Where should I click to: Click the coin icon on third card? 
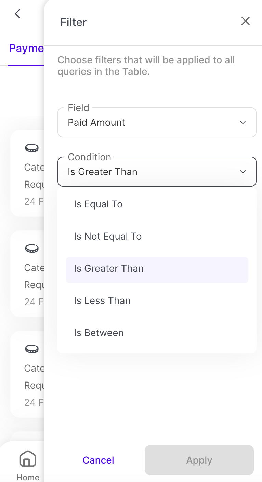tap(32, 349)
